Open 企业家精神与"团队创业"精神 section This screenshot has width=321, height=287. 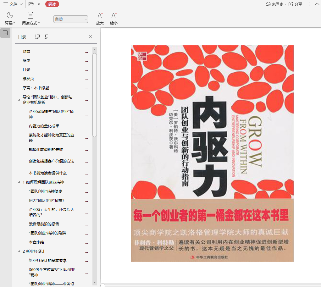pyautogui.click(x=51, y=114)
